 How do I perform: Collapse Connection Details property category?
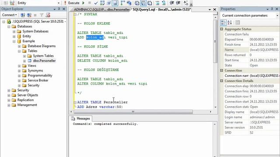(222, 81)
